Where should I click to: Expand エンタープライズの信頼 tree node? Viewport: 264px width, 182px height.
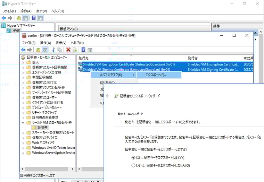coord(23,72)
